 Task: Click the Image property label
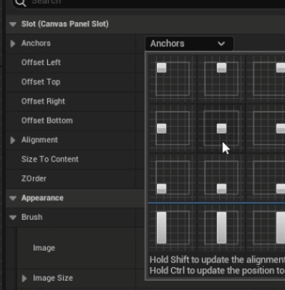click(x=44, y=248)
